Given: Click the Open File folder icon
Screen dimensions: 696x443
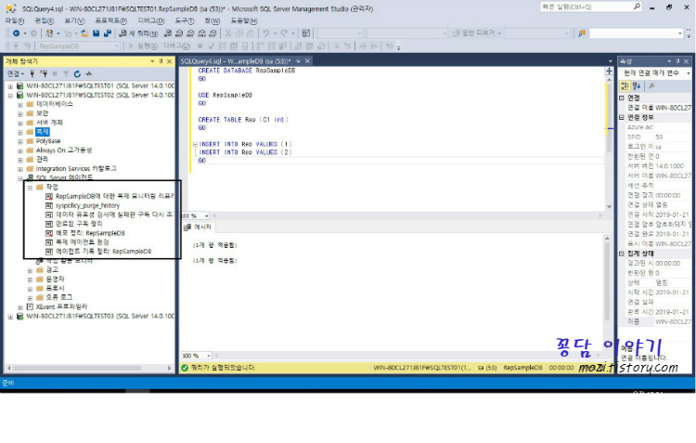Looking at the screenshot, I should tap(84, 33).
